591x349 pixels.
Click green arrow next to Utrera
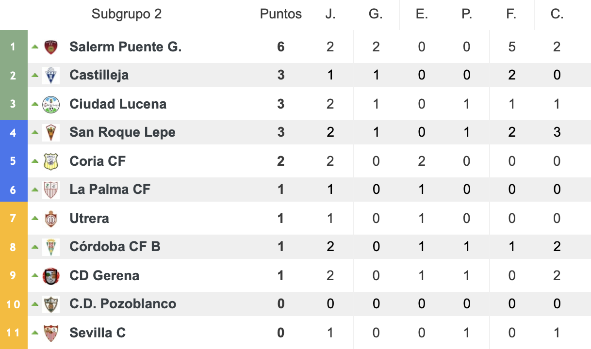(x=35, y=219)
